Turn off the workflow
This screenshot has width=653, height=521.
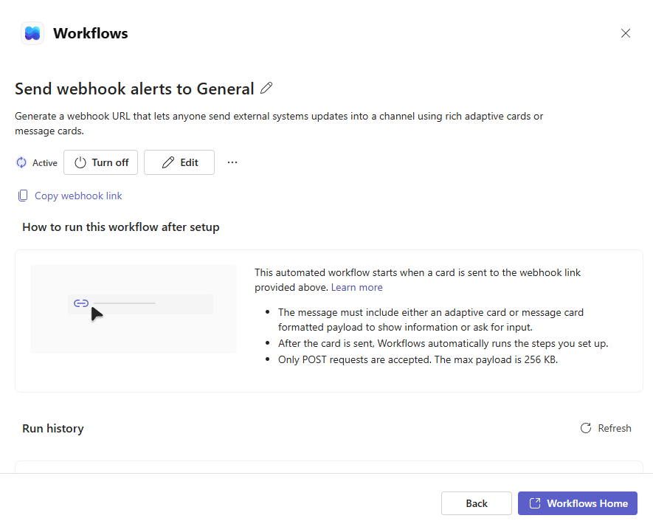click(101, 162)
